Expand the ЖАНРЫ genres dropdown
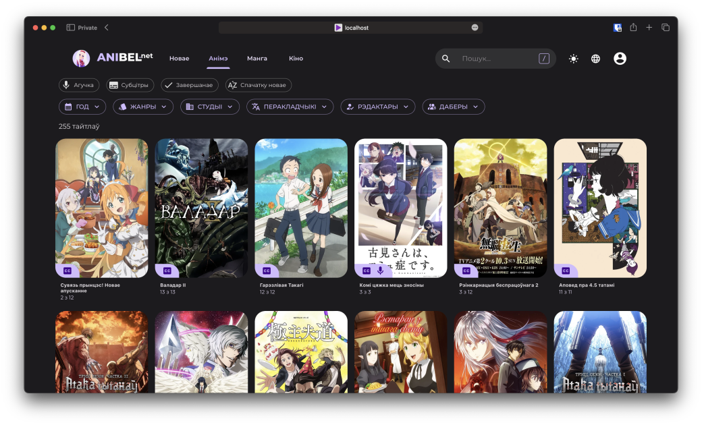 point(143,107)
